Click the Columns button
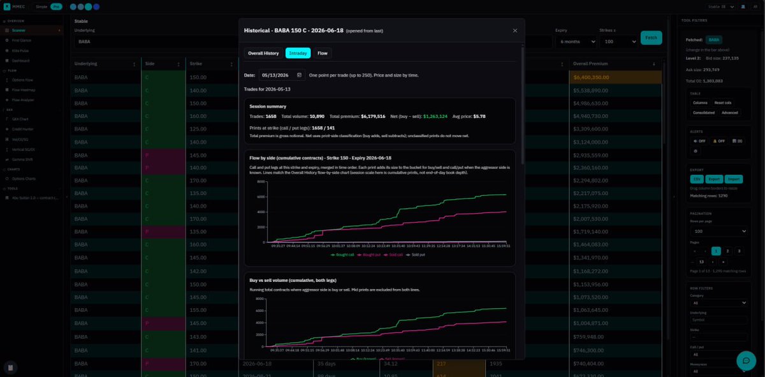765x377 pixels. click(700, 103)
